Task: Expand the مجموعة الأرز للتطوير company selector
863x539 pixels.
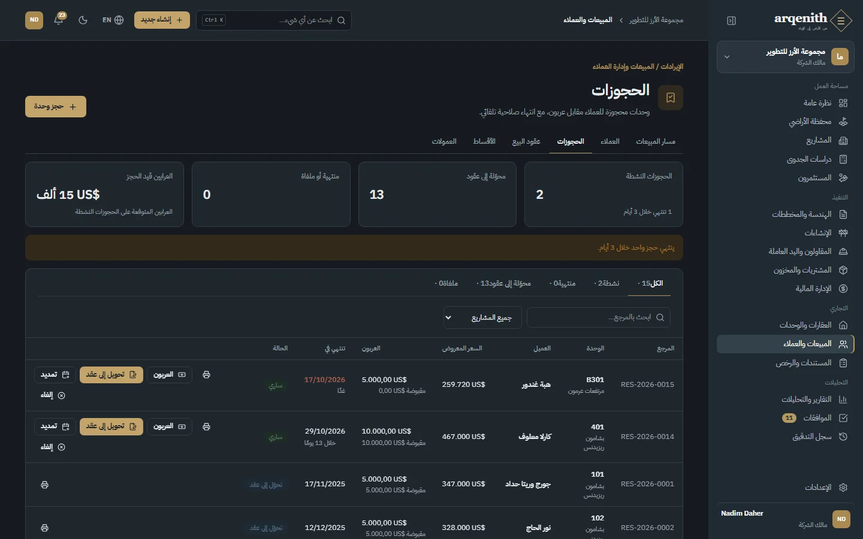Action: tap(786, 57)
